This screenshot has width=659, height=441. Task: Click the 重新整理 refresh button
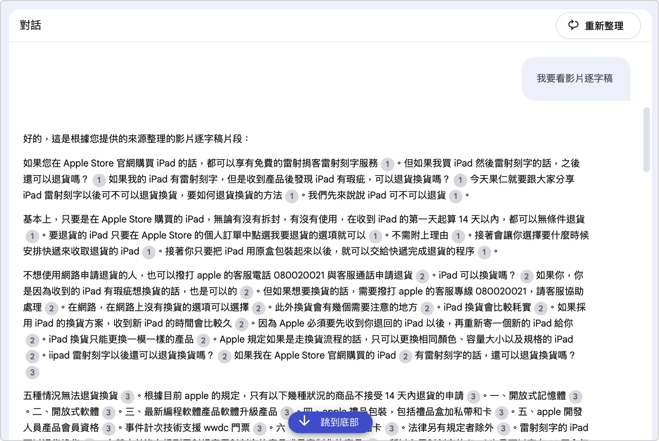(598, 26)
